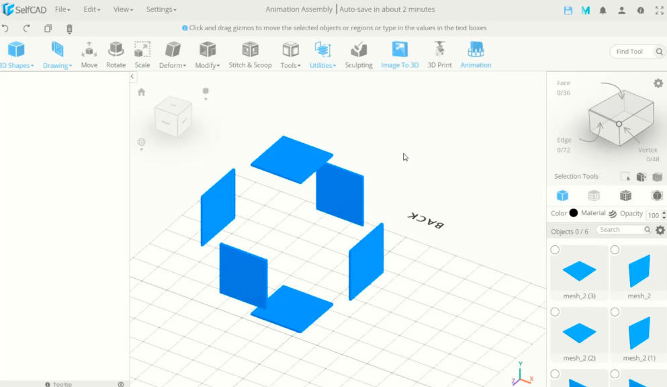Viewport: 667px width, 387px height.
Task: Click the mesh_2 (1) thumbnail
Action: (x=639, y=333)
